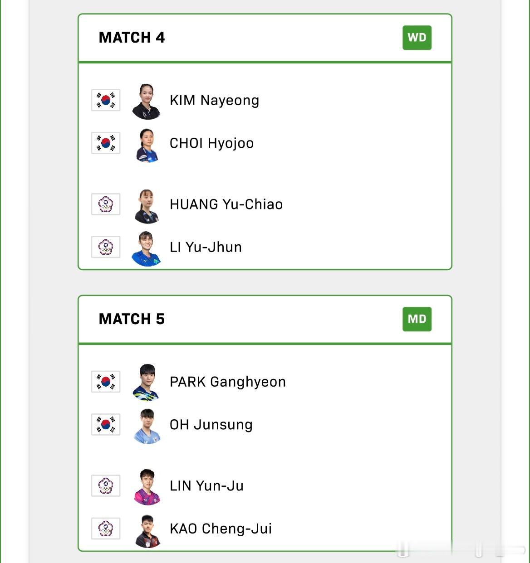Select the KAO Cheng-Jui player name
Image resolution: width=530 pixels, height=563 pixels.
click(221, 529)
